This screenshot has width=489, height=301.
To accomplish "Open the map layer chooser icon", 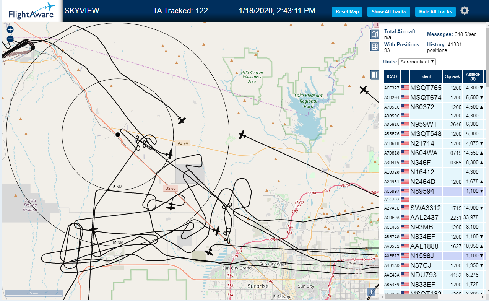I will 375,35.
